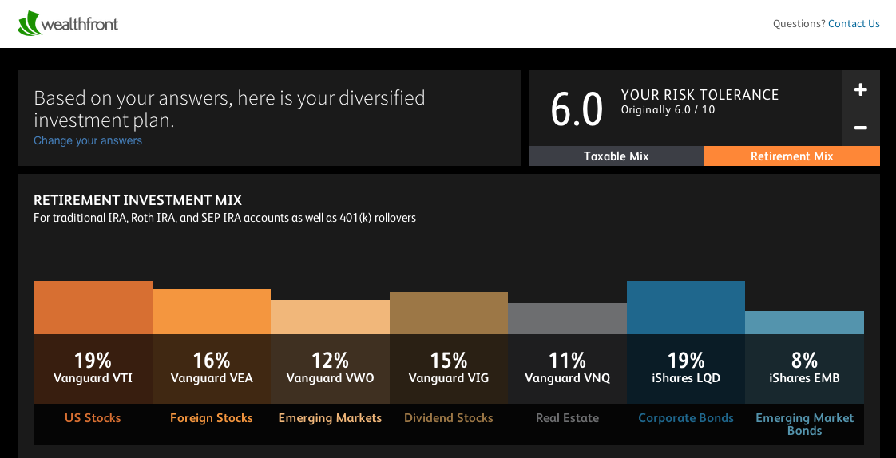Screen dimensions: 896x458
Task: Click the US Stocks orange bar
Action: (93, 307)
